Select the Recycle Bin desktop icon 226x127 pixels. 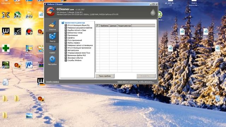coord(218,99)
